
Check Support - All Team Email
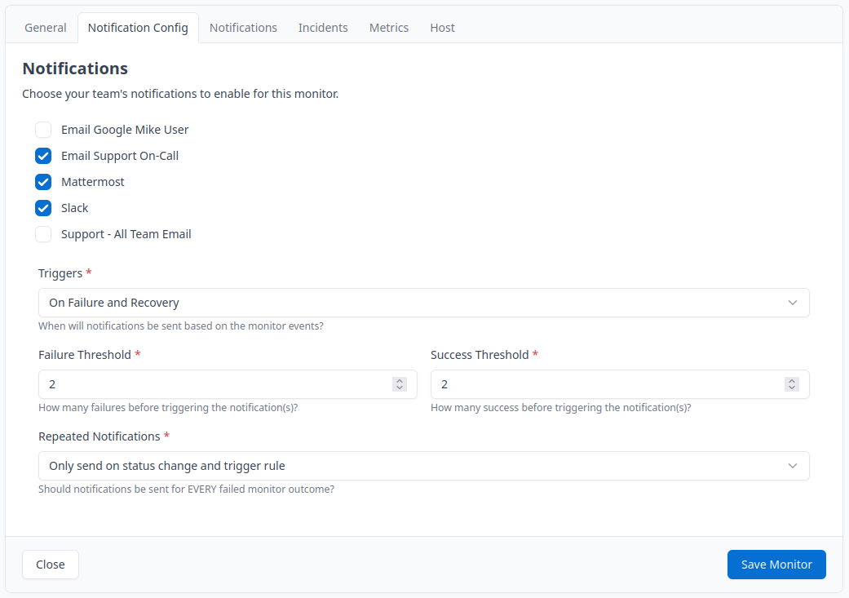tap(43, 234)
